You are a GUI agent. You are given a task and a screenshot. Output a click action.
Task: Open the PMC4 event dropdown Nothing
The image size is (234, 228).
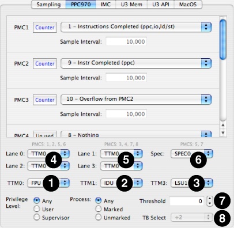point(136,134)
